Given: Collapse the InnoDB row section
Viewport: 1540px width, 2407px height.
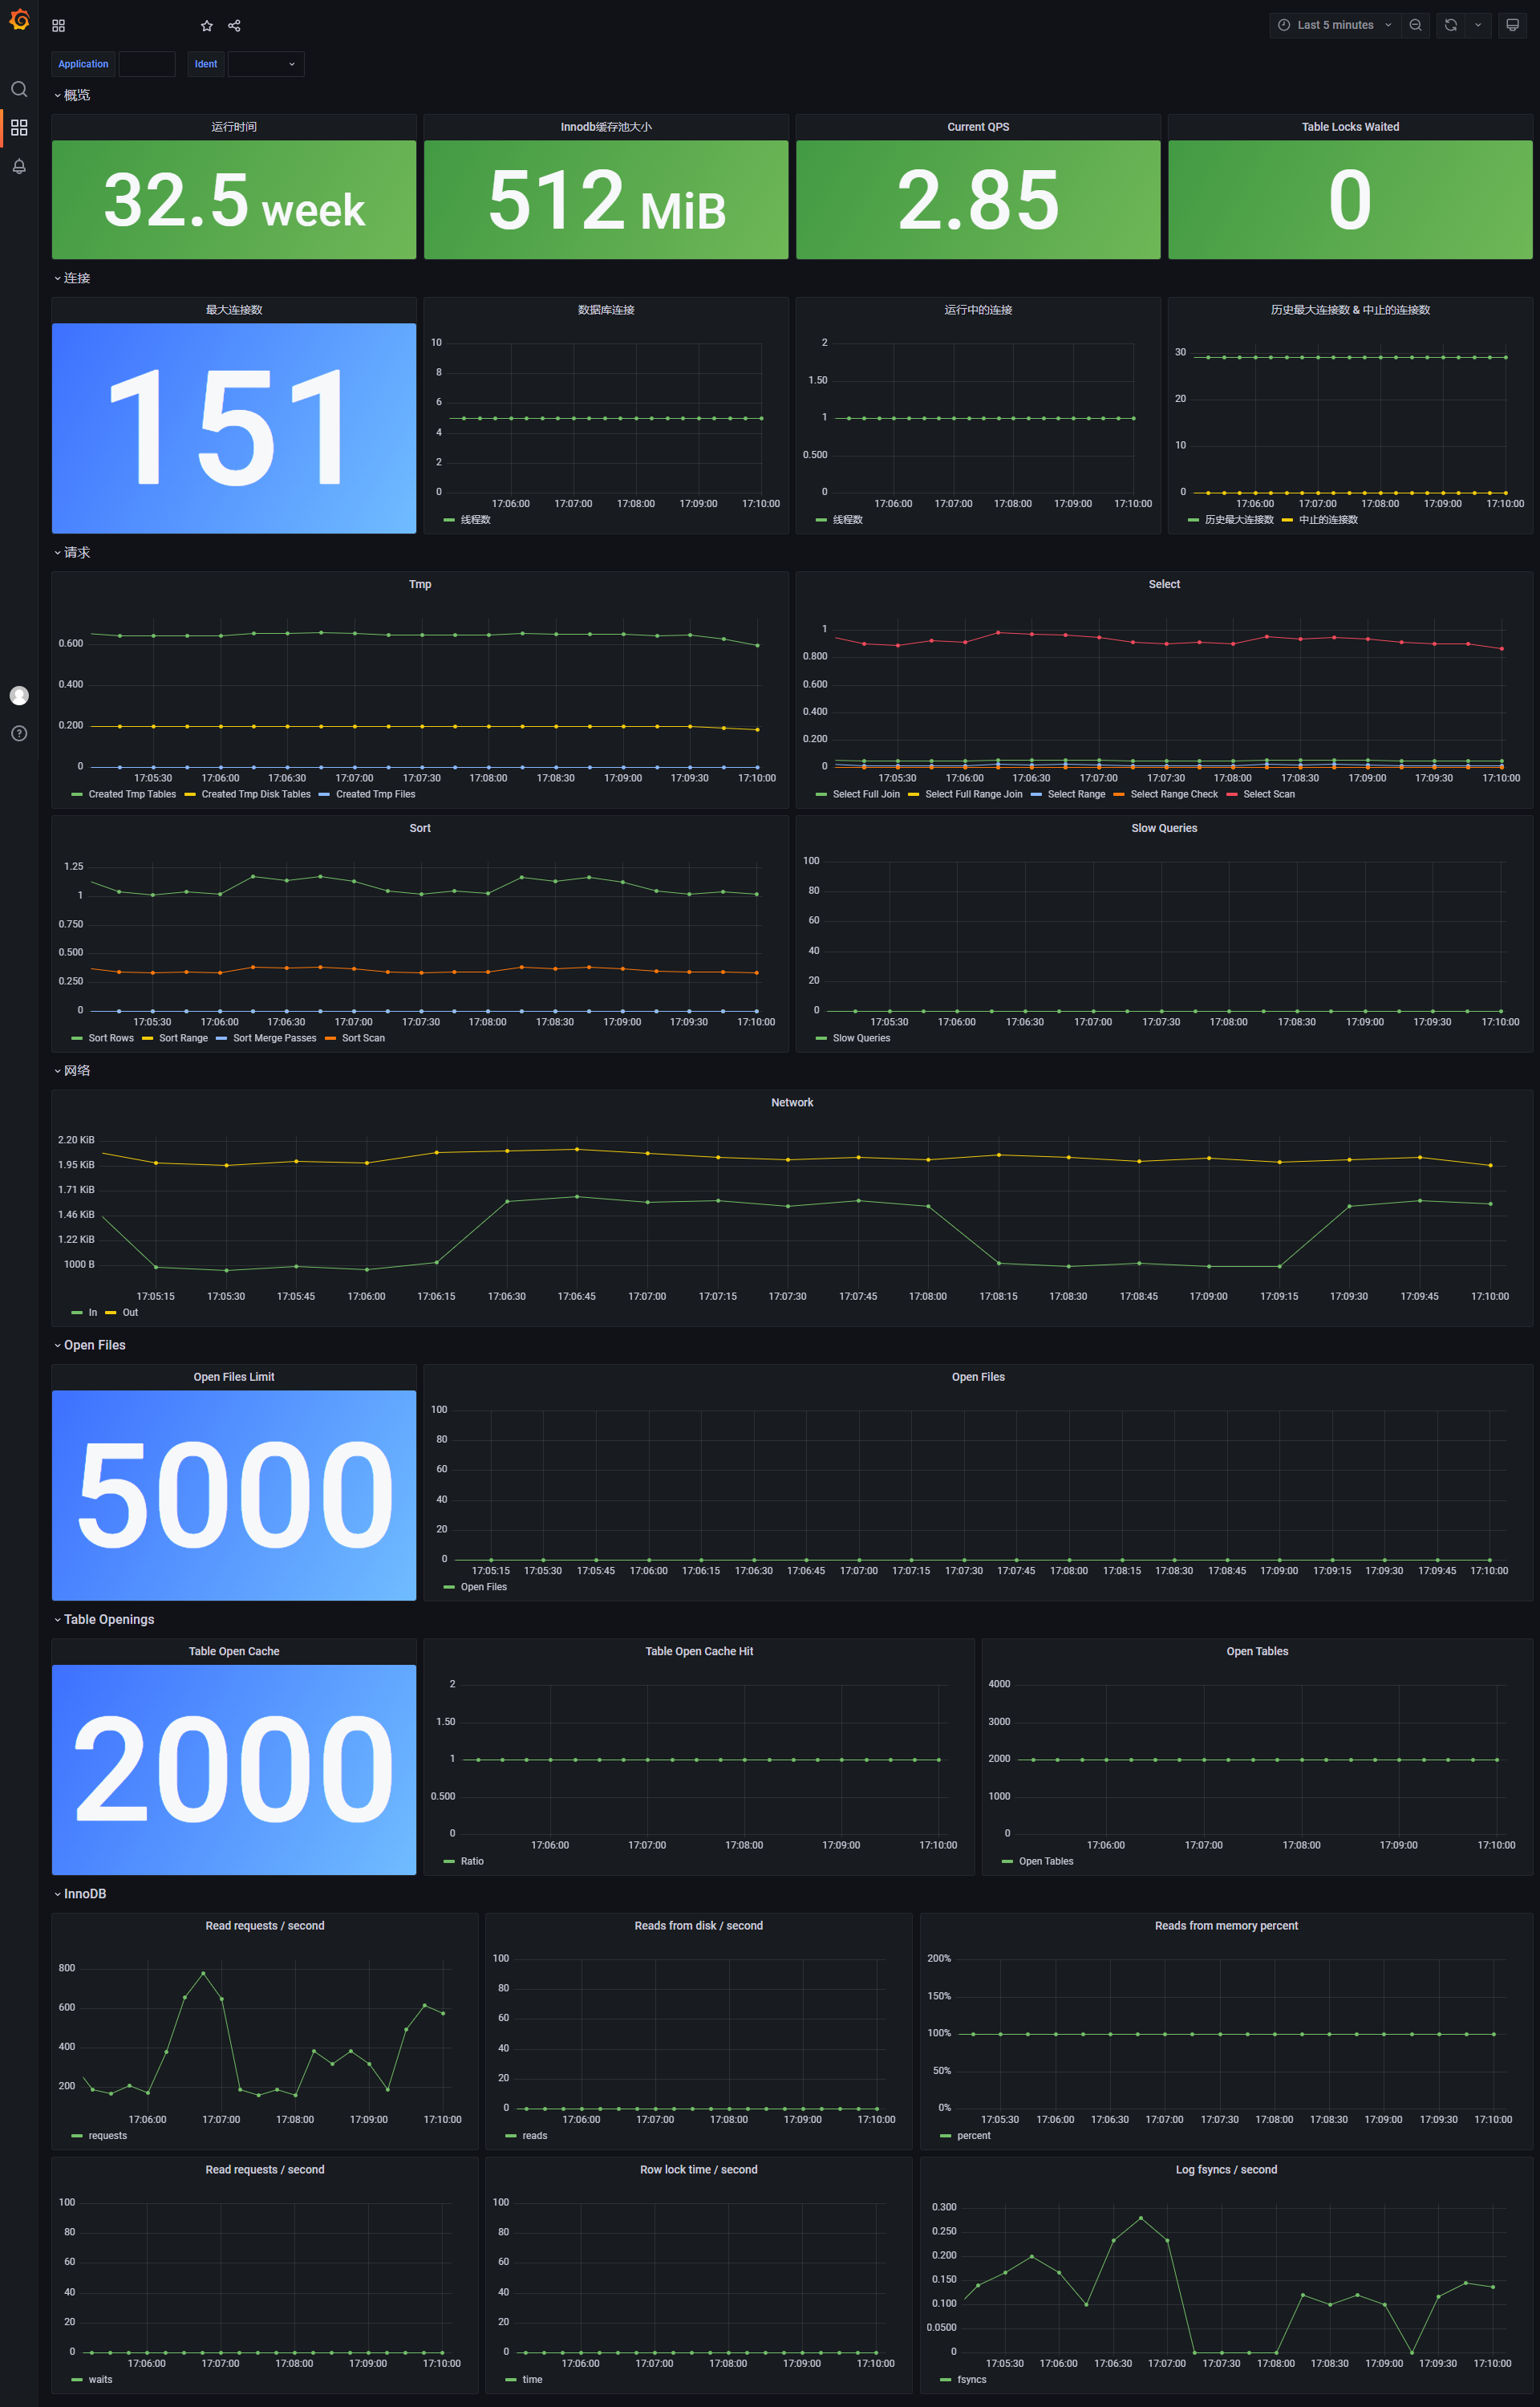Looking at the screenshot, I should pos(84,1894).
